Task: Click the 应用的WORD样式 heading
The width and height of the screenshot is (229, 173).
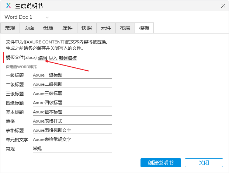Action: 21,67
